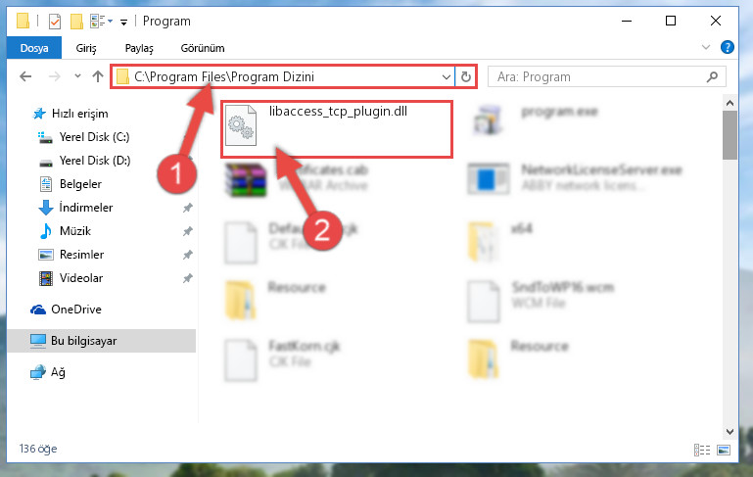
Task: Click the Back navigation arrow
Action: point(25,76)
